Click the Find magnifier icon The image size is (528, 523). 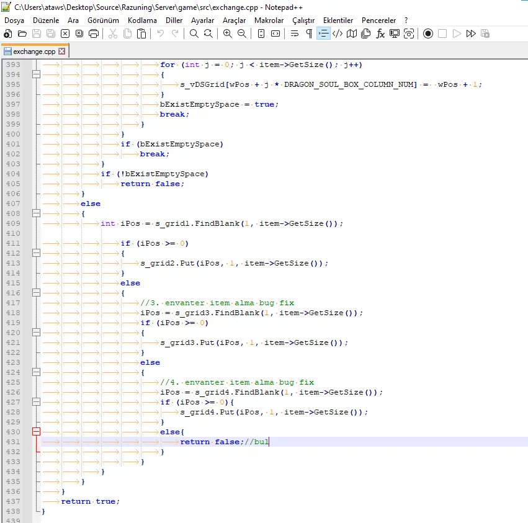coord(194,34)
